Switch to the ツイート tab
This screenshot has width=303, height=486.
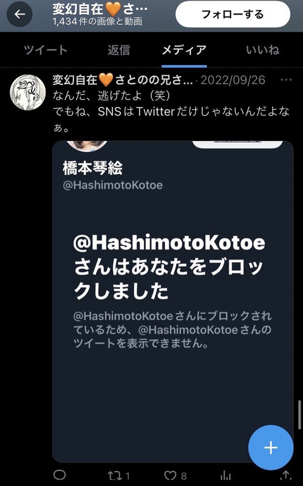pyautogui.click(x=46, y=50)
